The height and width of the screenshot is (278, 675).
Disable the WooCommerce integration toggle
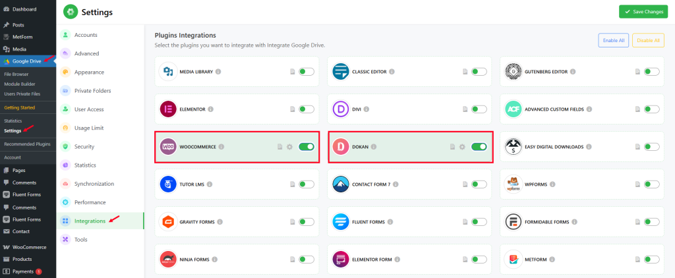(307, 147)
